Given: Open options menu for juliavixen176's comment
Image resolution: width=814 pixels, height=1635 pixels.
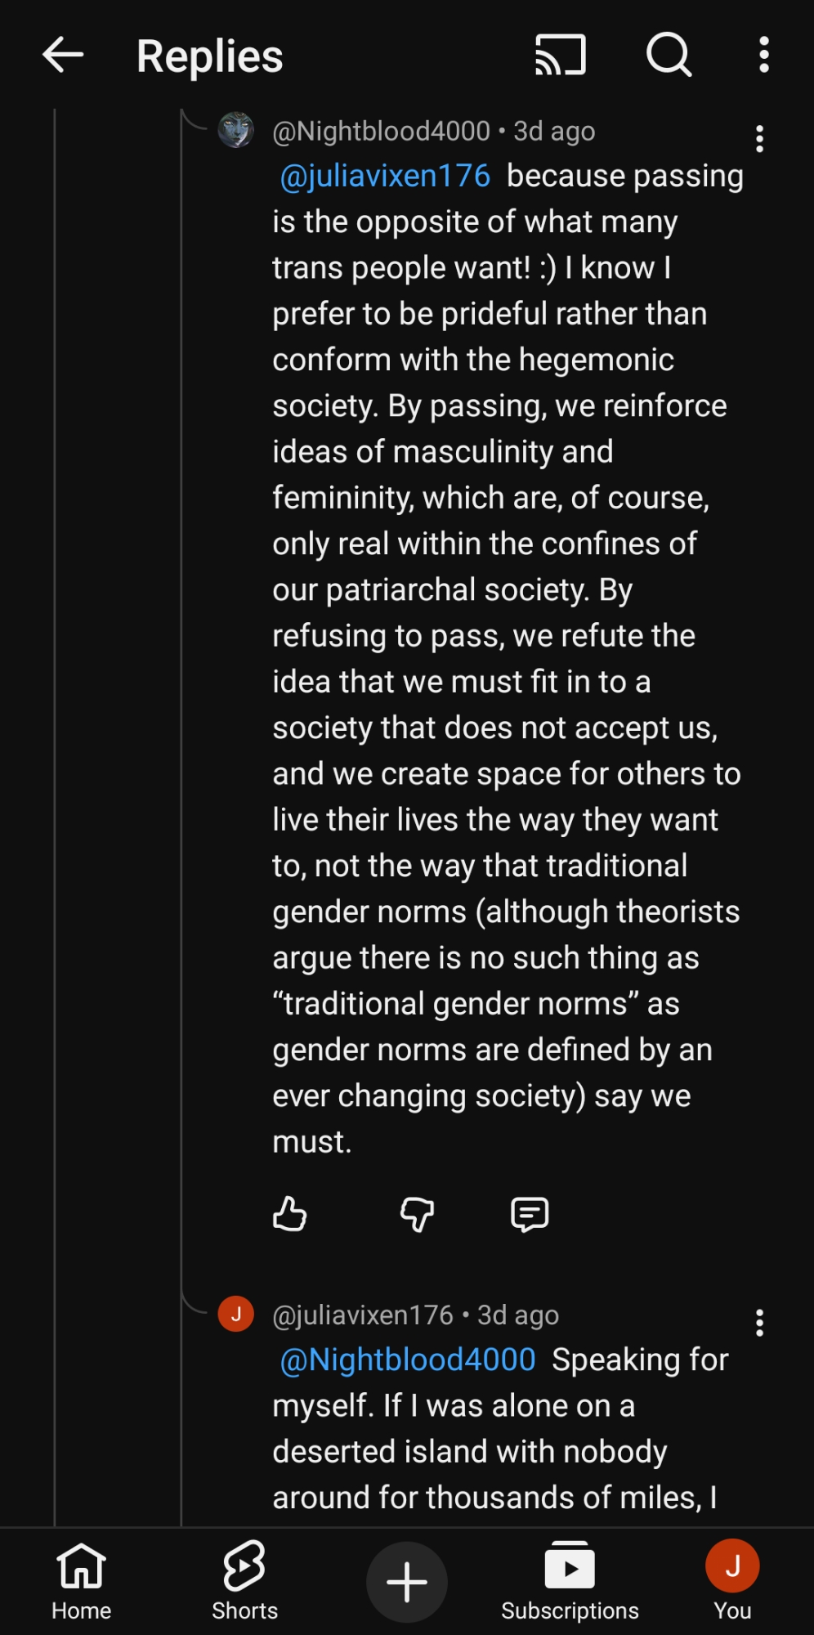Looking at the screenshot, I should (x=759, y=1323).
